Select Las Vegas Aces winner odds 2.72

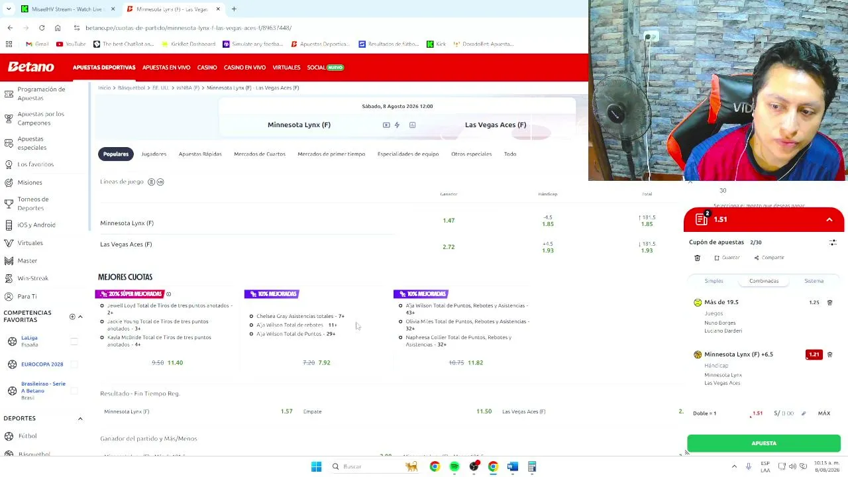coord(449,247)
